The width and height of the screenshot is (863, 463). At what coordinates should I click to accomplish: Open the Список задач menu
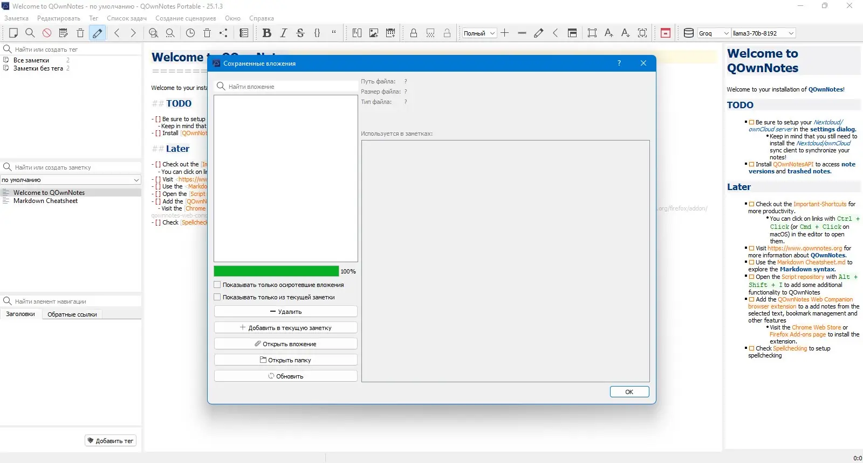click(127, 18)
